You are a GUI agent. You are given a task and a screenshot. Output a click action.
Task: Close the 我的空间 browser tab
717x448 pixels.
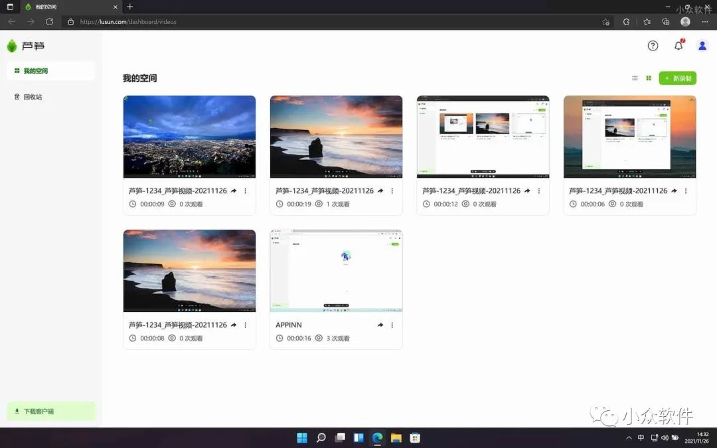pyautogui.click(x=116, y=7)
